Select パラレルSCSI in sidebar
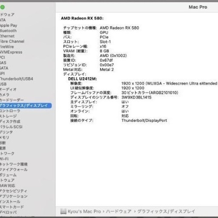 [11, 127]
